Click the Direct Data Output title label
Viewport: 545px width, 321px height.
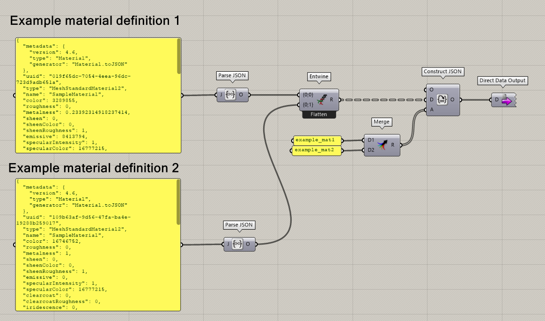click(502, 81)
